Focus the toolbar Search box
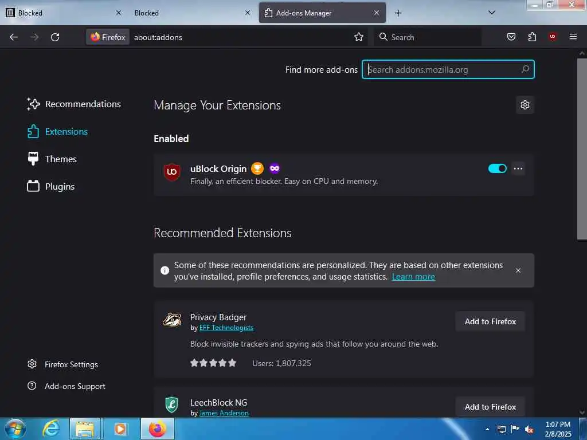Image resolution: width=587 pixels, height=440 pixels. click(428, 37)
